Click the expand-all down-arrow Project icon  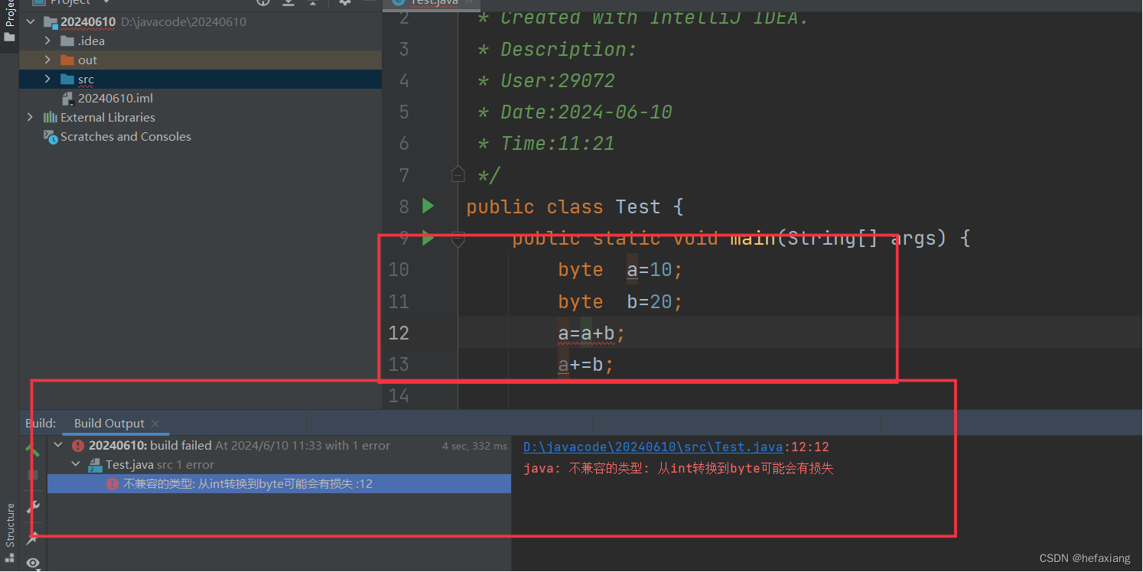(x=288, y=4)
